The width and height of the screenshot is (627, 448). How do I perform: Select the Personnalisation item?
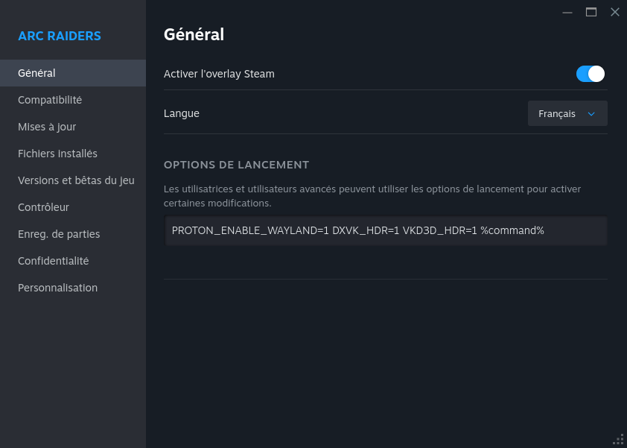[x=73, y=288]
